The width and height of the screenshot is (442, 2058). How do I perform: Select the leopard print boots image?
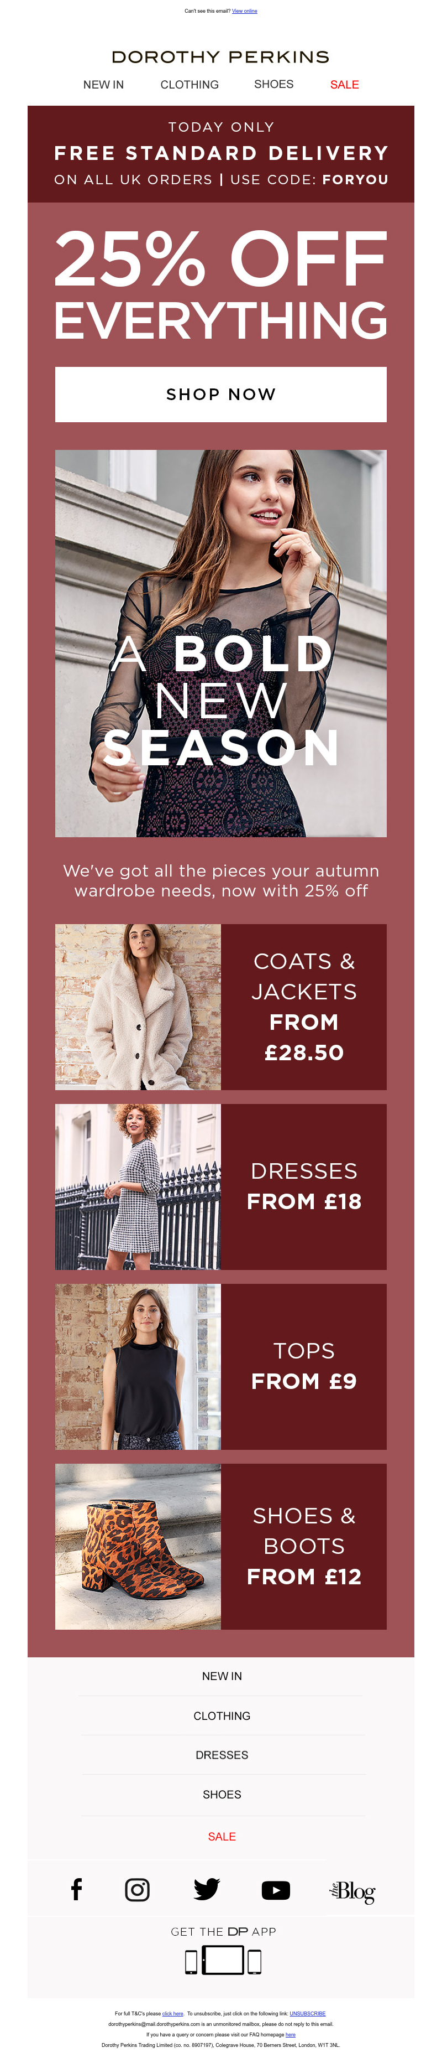click(138, 1546)
